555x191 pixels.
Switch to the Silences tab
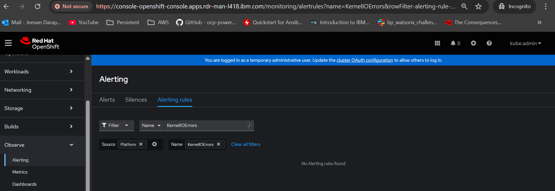(x=136, y=100)
